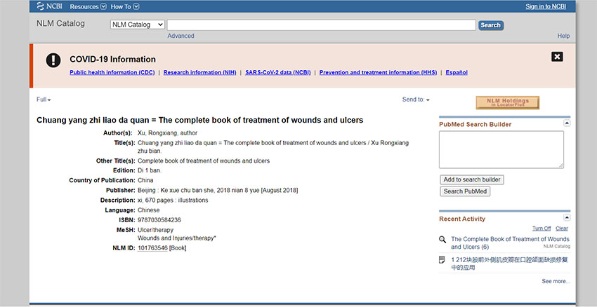
Task: Expand the Full display format dropdown
Action: point(44,100)
